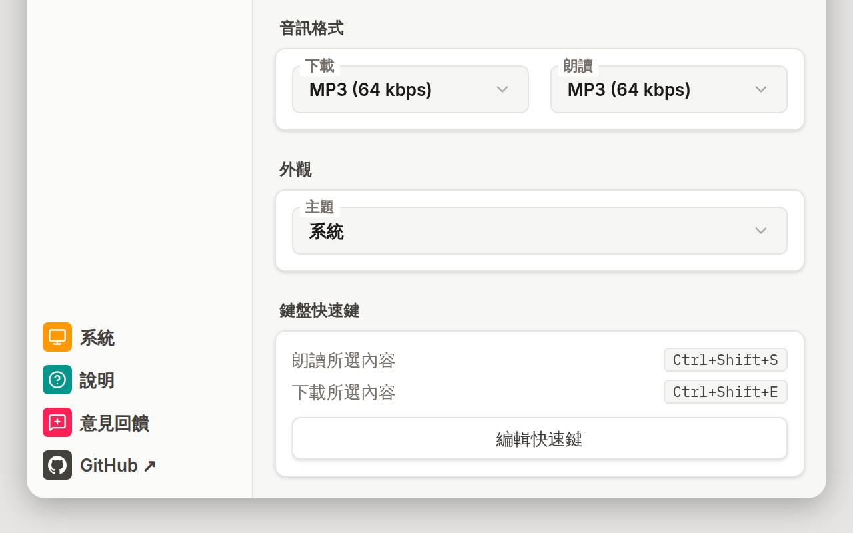853x533 pixels.
Task: Click chevron arrow in 朗讀 format selector
Action: (761, 89)
